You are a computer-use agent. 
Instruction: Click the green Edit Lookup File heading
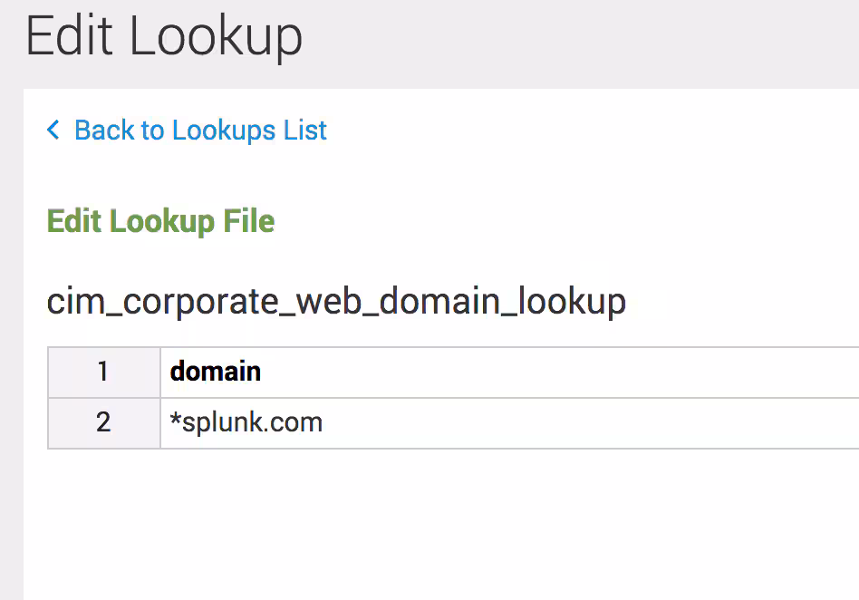(x=160, y=221)
